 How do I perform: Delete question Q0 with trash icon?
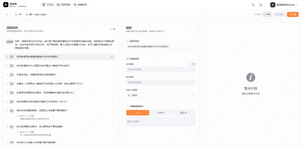[112, 57]
